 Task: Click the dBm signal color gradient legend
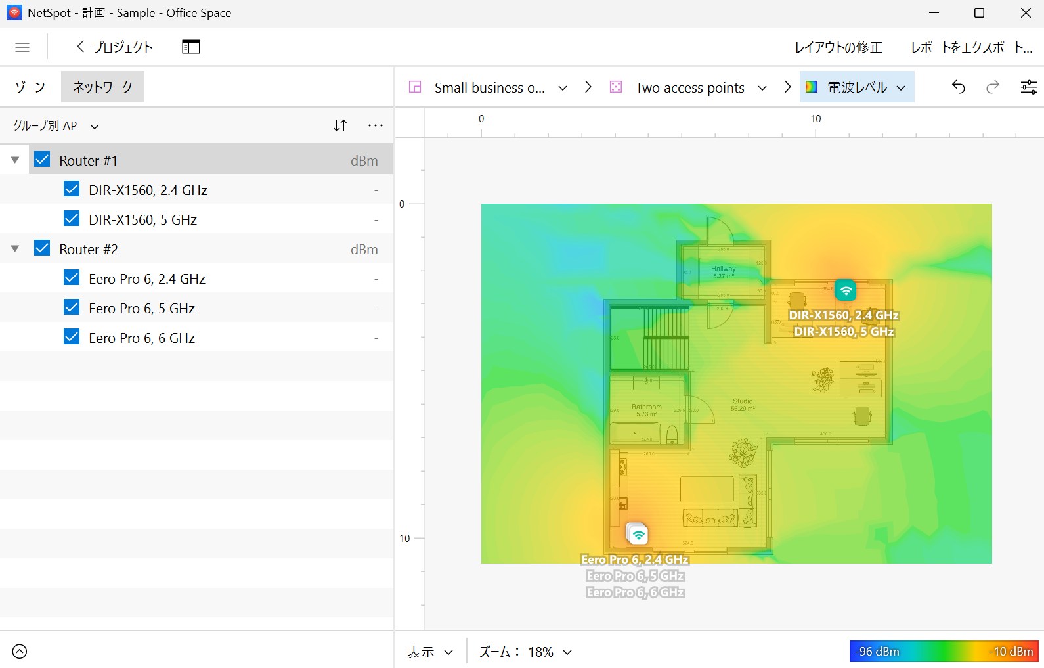click(944, 651)
